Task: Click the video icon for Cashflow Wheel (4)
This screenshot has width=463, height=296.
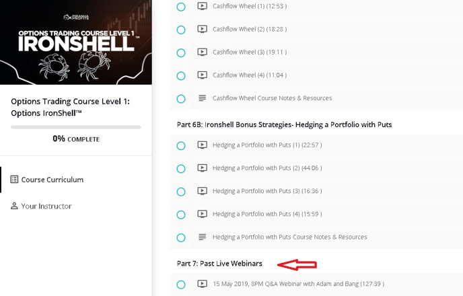Action: click(x=203, y=75)
